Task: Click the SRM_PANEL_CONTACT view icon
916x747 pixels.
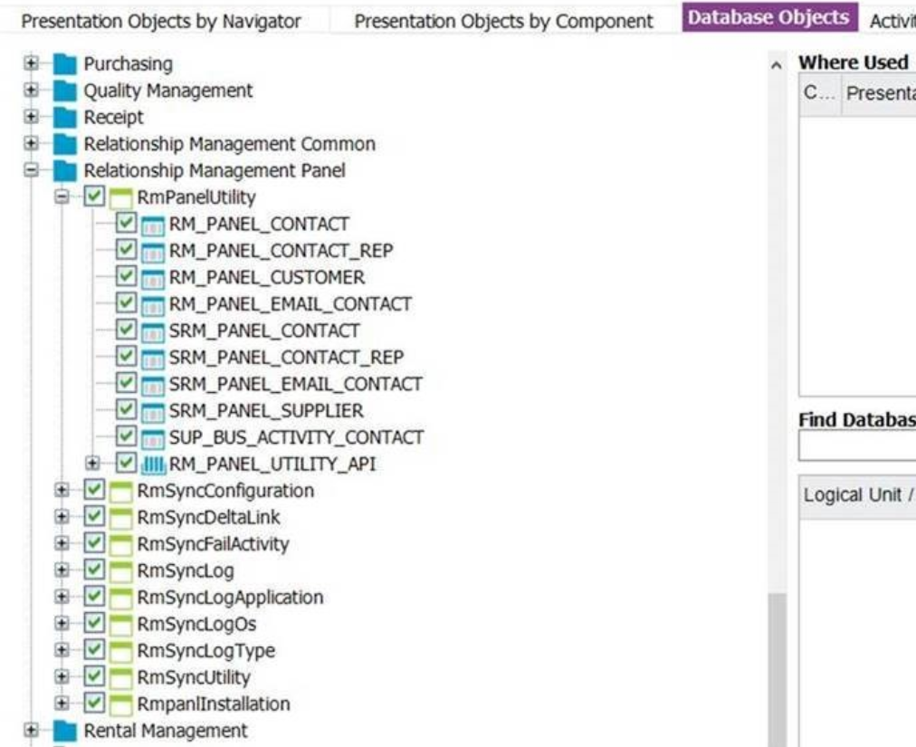Action: [x=153, y=331]
